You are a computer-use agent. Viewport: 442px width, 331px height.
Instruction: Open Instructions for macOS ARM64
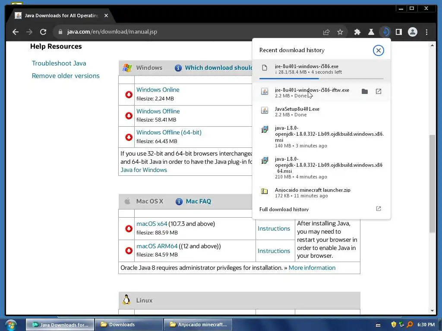[x=274, y=251]
